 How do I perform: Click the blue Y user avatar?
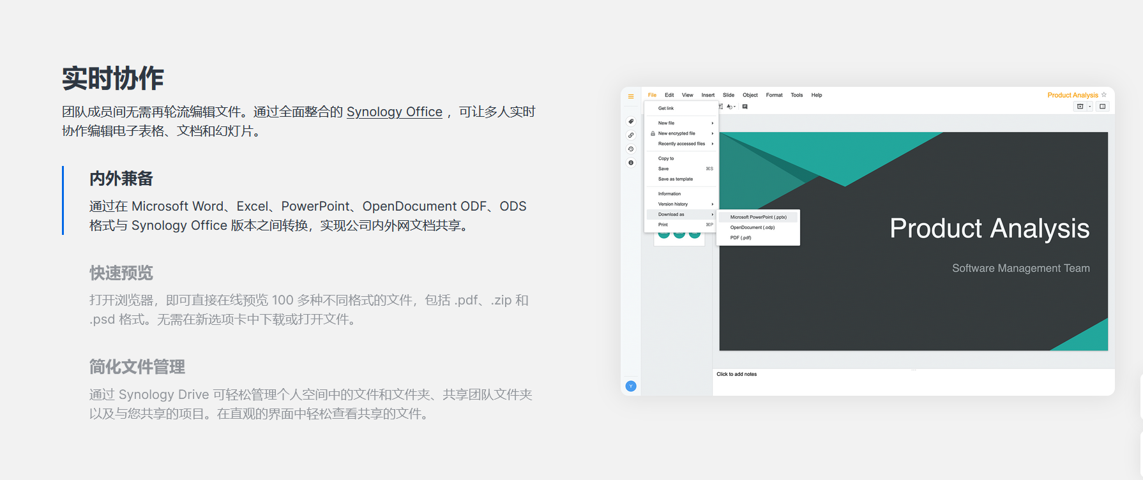pos(631,386)
